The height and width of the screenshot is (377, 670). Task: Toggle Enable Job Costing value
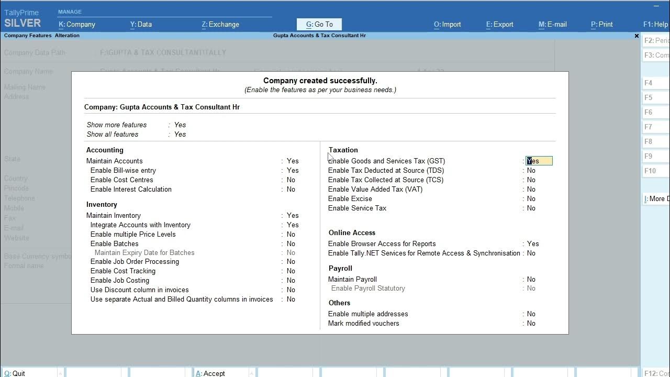coord(291,281)
